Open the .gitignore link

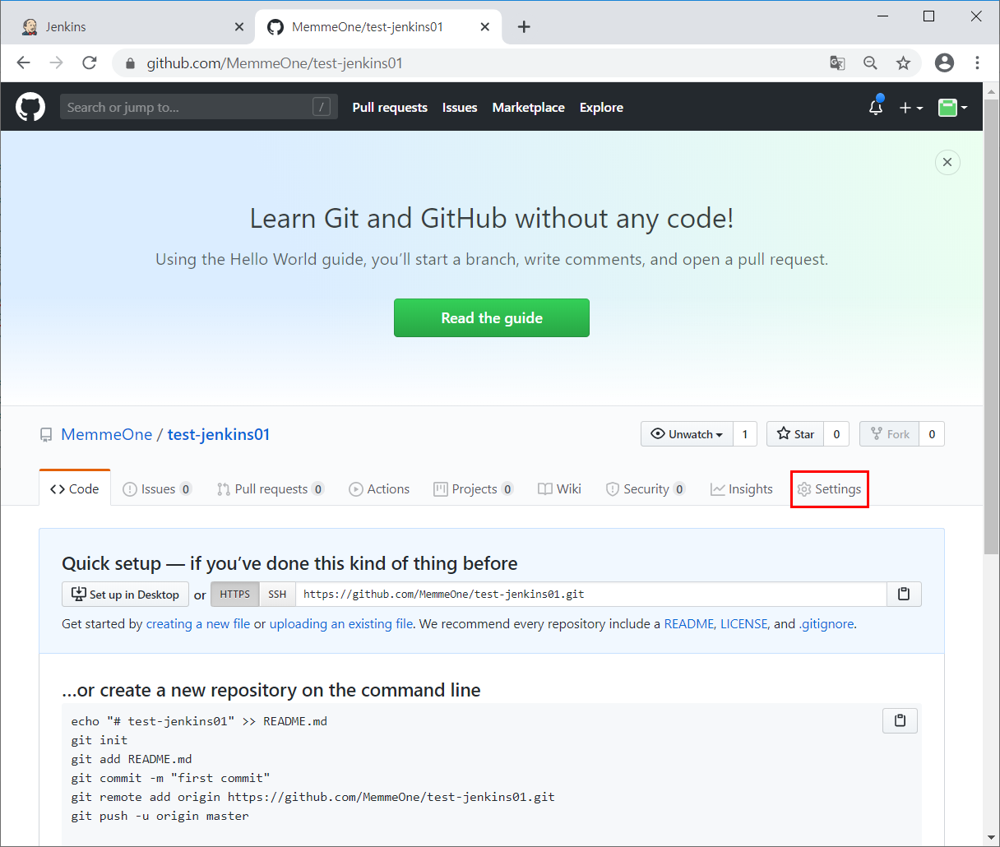pyautogui.click(x=826, y=624)
